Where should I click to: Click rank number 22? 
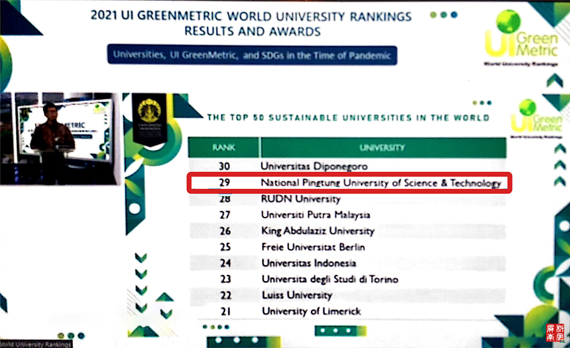point(226,295)
